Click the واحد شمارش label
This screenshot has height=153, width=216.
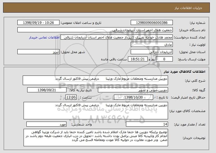coord(81,125)
